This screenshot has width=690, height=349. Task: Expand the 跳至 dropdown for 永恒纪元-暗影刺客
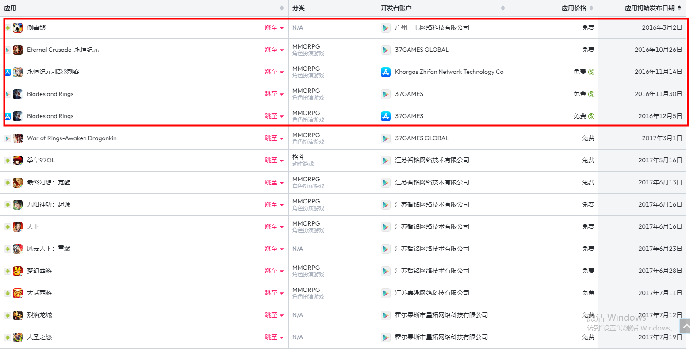(274, 72)
